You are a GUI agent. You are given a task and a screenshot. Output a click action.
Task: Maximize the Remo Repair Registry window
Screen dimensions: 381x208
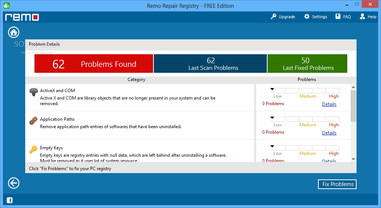pos(357,4)
